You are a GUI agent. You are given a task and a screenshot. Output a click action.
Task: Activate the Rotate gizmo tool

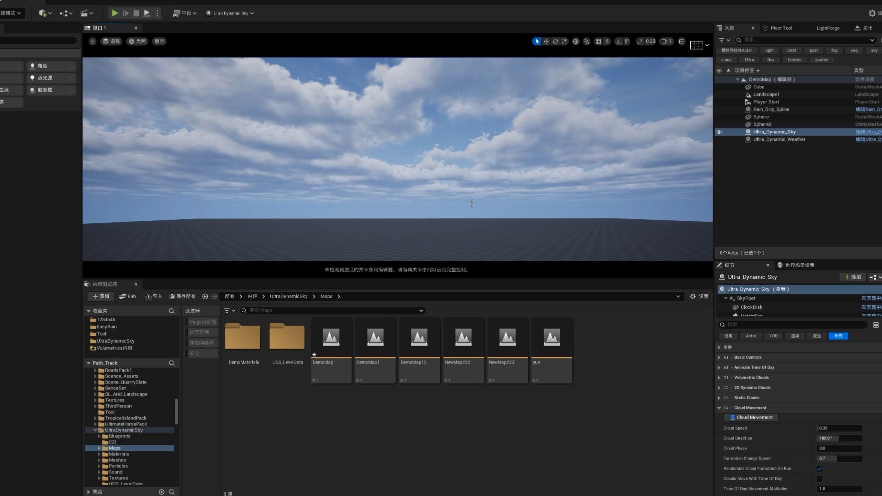pos(555,41)
